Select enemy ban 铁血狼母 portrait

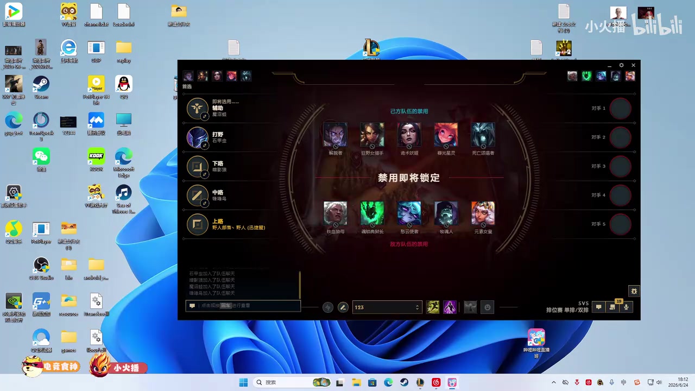point(335,213)
